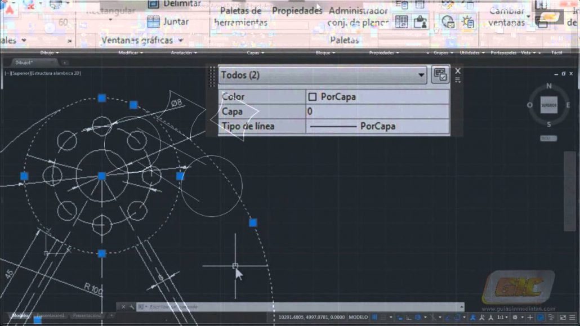The height and width of the screenshot is (326, 580).
Task: Click the new drawing tab plus icon
Action: 65,62
